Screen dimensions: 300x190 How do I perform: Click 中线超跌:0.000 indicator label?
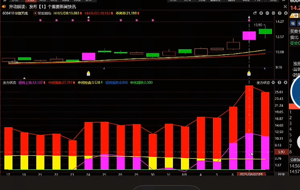pos(141,83)
